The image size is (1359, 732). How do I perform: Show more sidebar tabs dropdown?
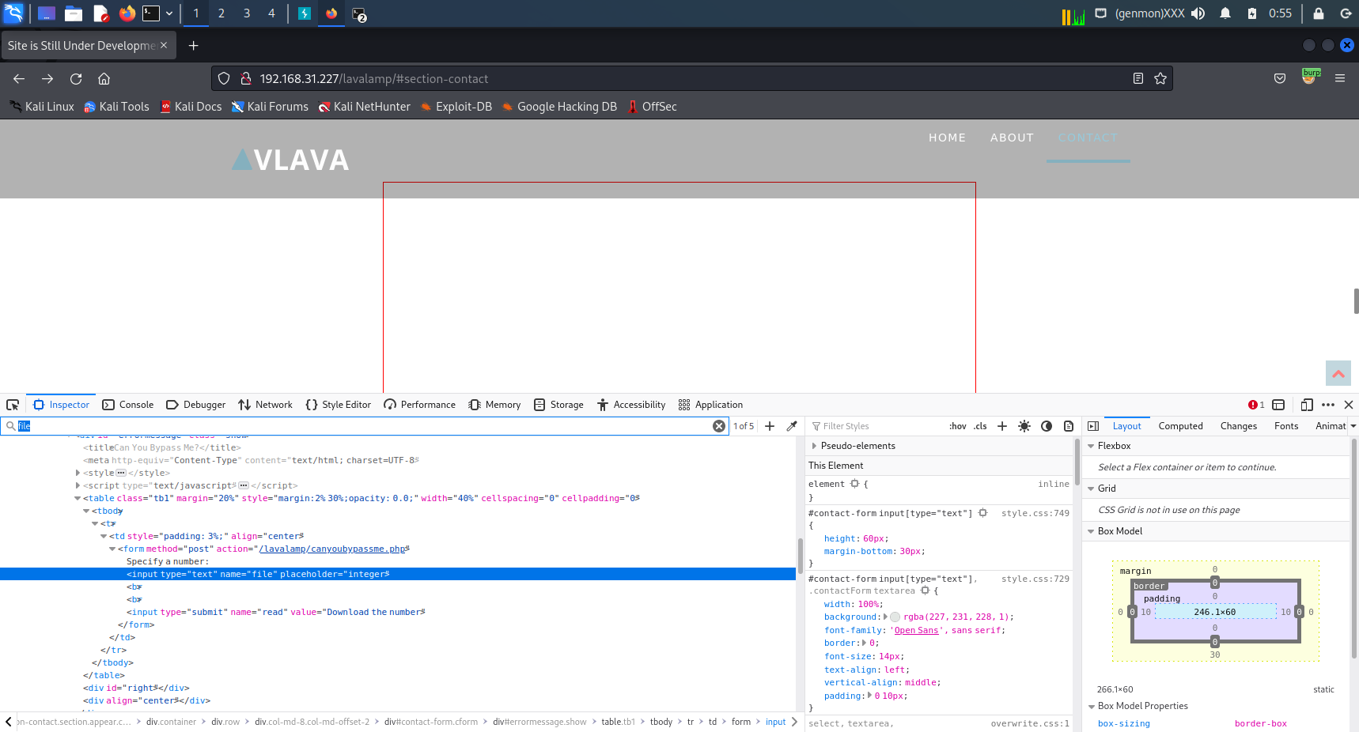[1353, 426]
